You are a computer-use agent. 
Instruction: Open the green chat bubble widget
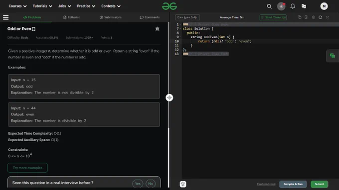333,56
